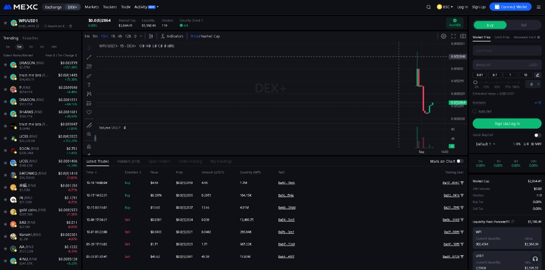Viewport: 545px width, 270px height.
Task: Enter fullscreen chart mode
Action: (453, 36)
